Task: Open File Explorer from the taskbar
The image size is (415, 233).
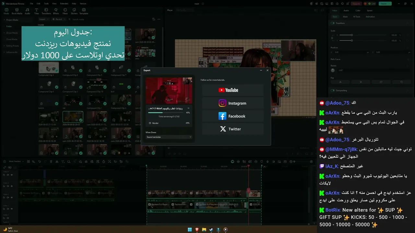Action: (204, 229)
